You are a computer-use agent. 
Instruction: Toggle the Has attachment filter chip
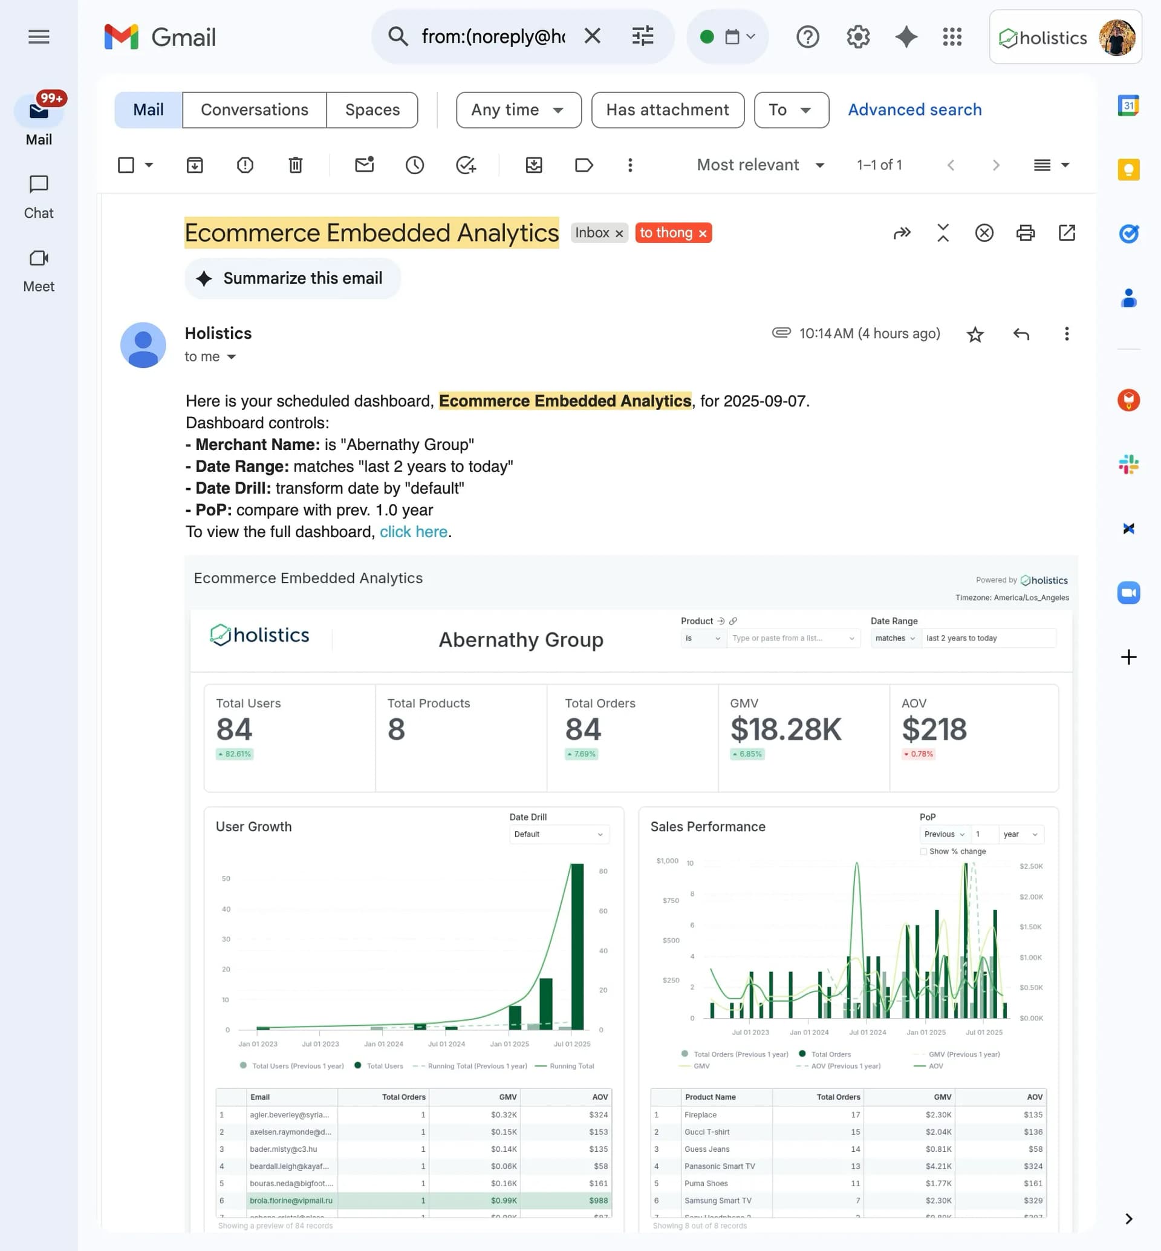pos(667,110)
